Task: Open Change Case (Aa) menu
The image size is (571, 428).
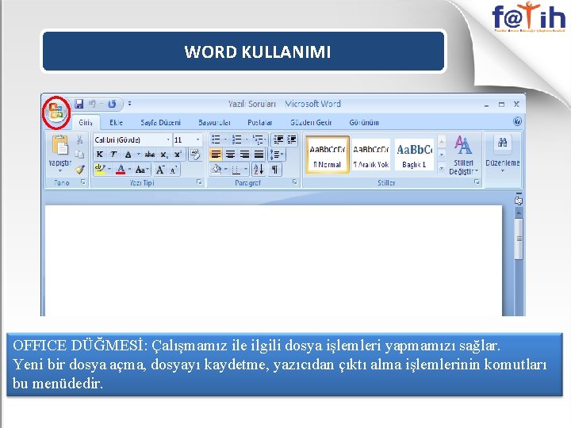Action: point(142,170)
